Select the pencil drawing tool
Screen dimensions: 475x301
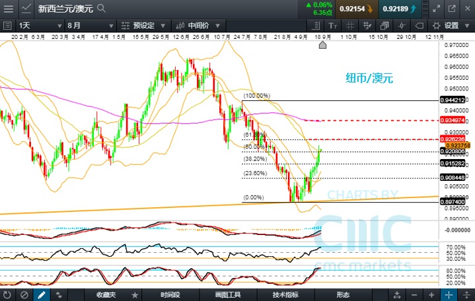coord(41,294)
